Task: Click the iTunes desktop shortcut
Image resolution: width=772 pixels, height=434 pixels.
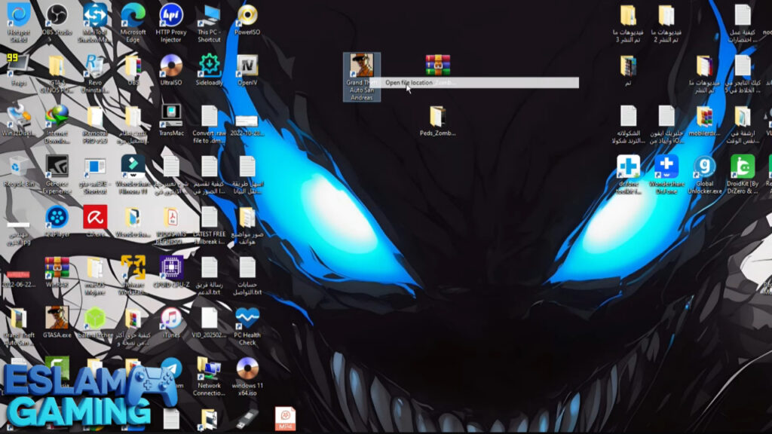Action: pyautogui.click(x=171, y=318)
